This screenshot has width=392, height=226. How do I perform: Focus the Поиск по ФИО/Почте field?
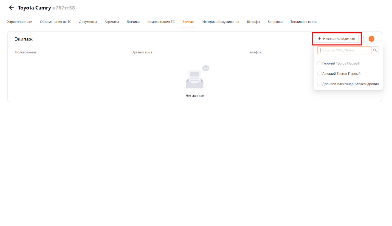(x=344, y=50)
